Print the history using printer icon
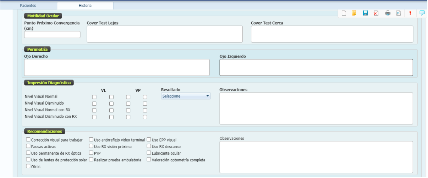This screenshot has width=428, height=178. (x=388, y=13)
